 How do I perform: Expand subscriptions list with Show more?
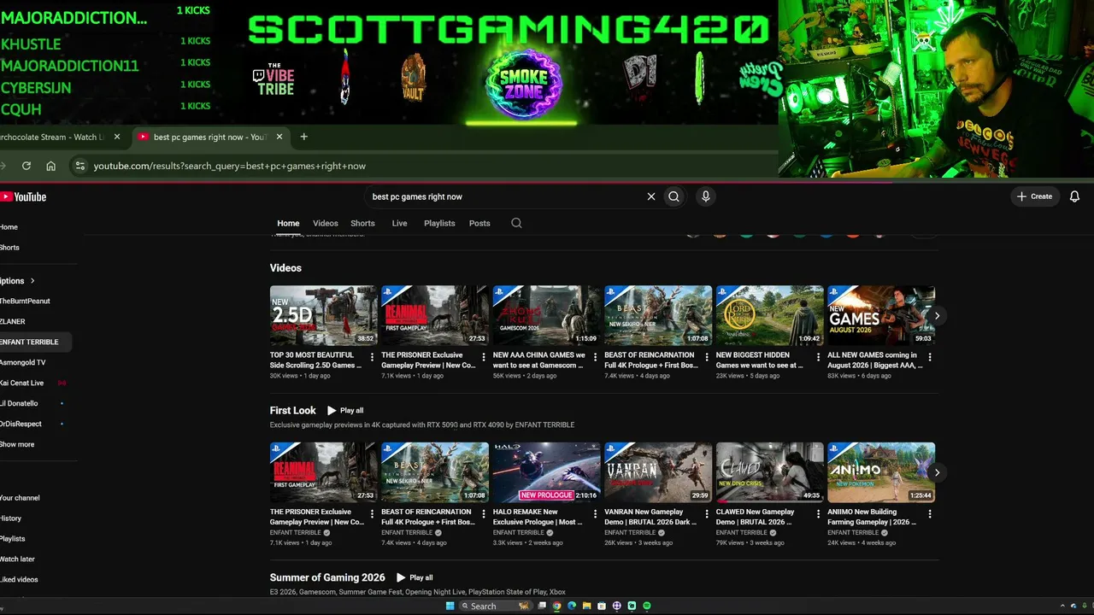[17, 444]
